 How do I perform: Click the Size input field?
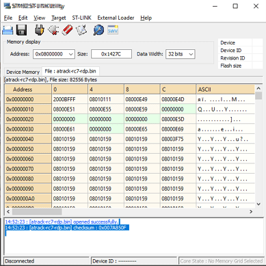111,54
